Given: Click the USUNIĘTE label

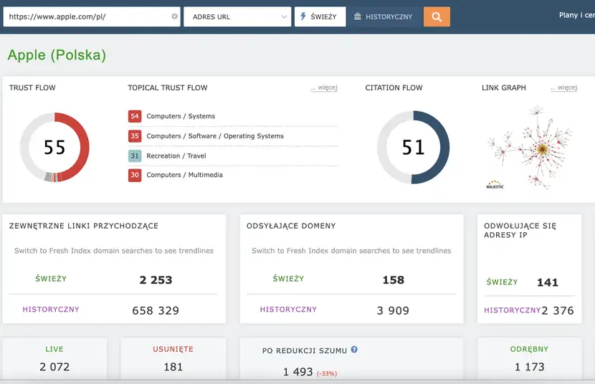Looking at the screenshot, I should pyautogui.click(x=173, y=349).
